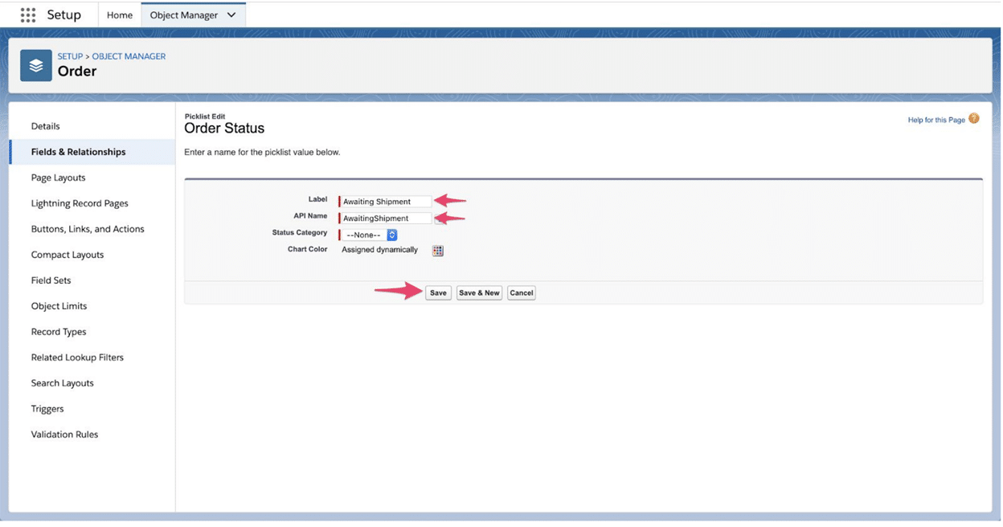Open Field Sets section
The image size is (1003, 527).
(x=51, y=280)
